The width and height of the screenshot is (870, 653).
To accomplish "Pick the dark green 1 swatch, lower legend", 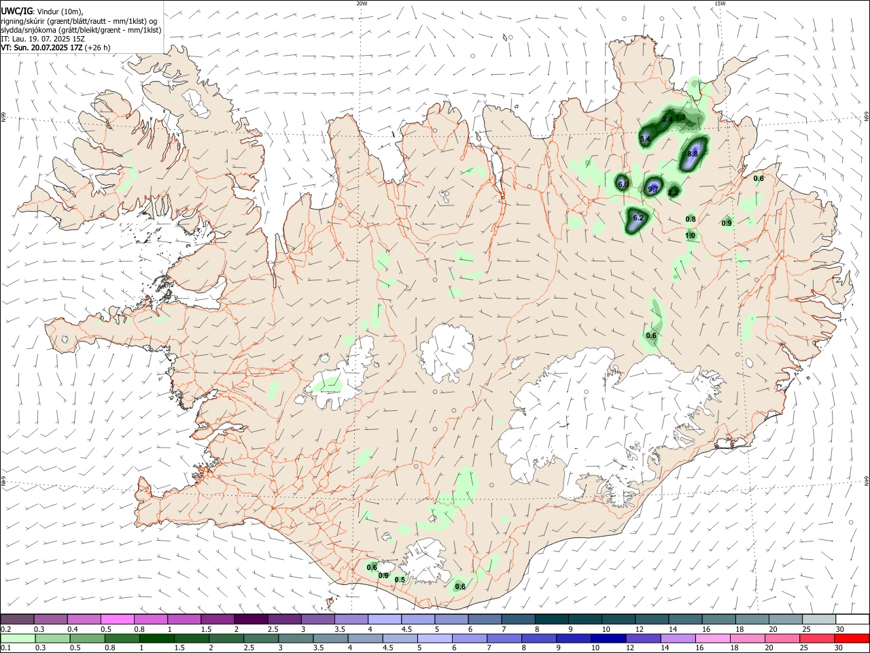I will [x=156, y=638].
